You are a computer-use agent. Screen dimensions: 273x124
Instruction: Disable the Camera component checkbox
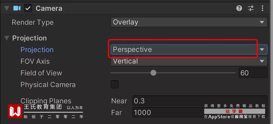tap(28, 8)
